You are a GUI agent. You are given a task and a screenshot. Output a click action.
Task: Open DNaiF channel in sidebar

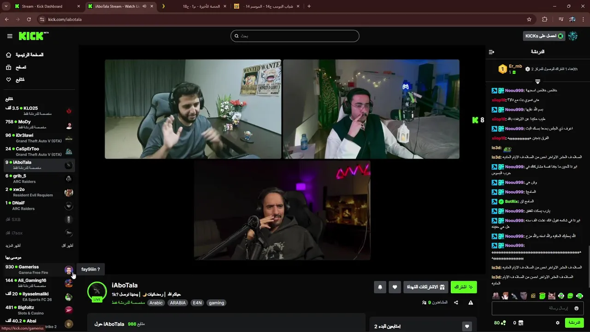pos(39,205)
